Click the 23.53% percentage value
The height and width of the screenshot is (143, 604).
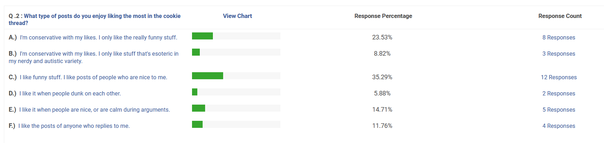[382, 37]
